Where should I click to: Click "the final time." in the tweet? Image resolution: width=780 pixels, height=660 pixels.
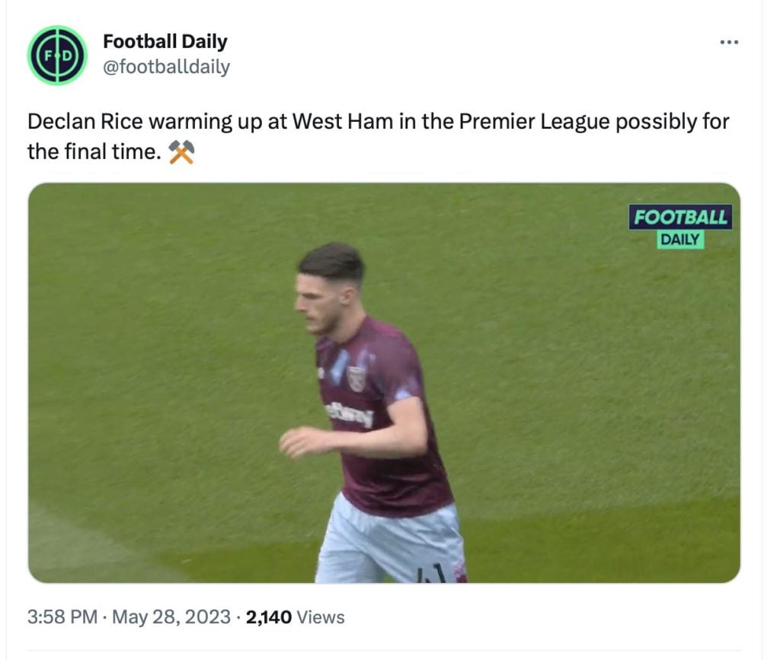point(94,152)
